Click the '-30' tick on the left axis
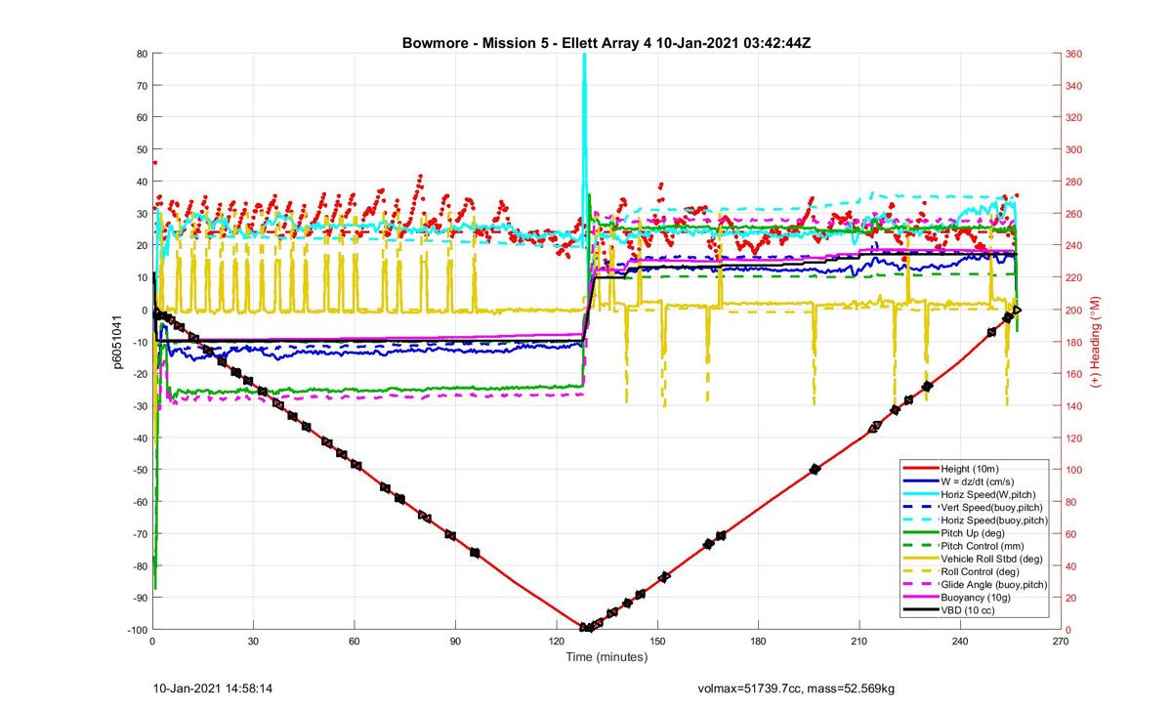The width and height of the screenshot is (1172, 708). 140,406
